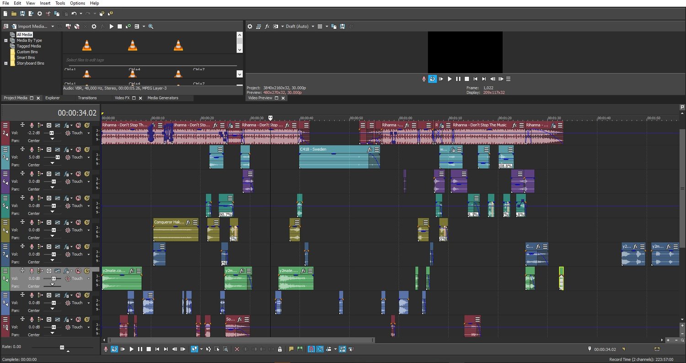This screenshot has height=363, width=686.
Task: Expand the Media By Type tree node
Action: pos(6,40)
